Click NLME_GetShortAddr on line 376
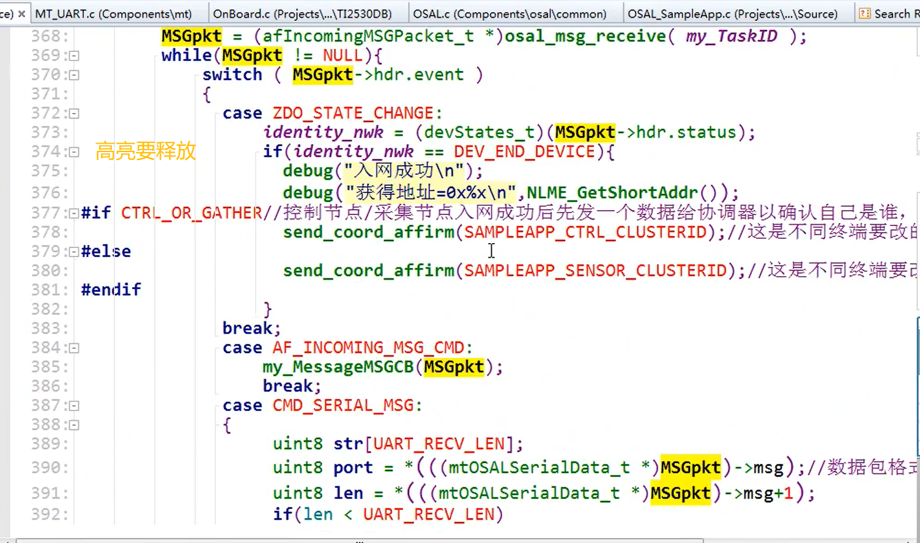Viewport: 920px width, 543px height. (x=612, y=193)
